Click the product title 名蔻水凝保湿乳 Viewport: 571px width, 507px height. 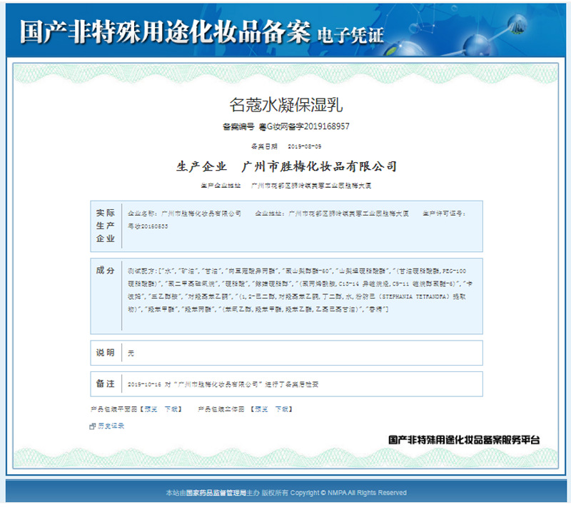pyautogui.click(x=286, y=105)
